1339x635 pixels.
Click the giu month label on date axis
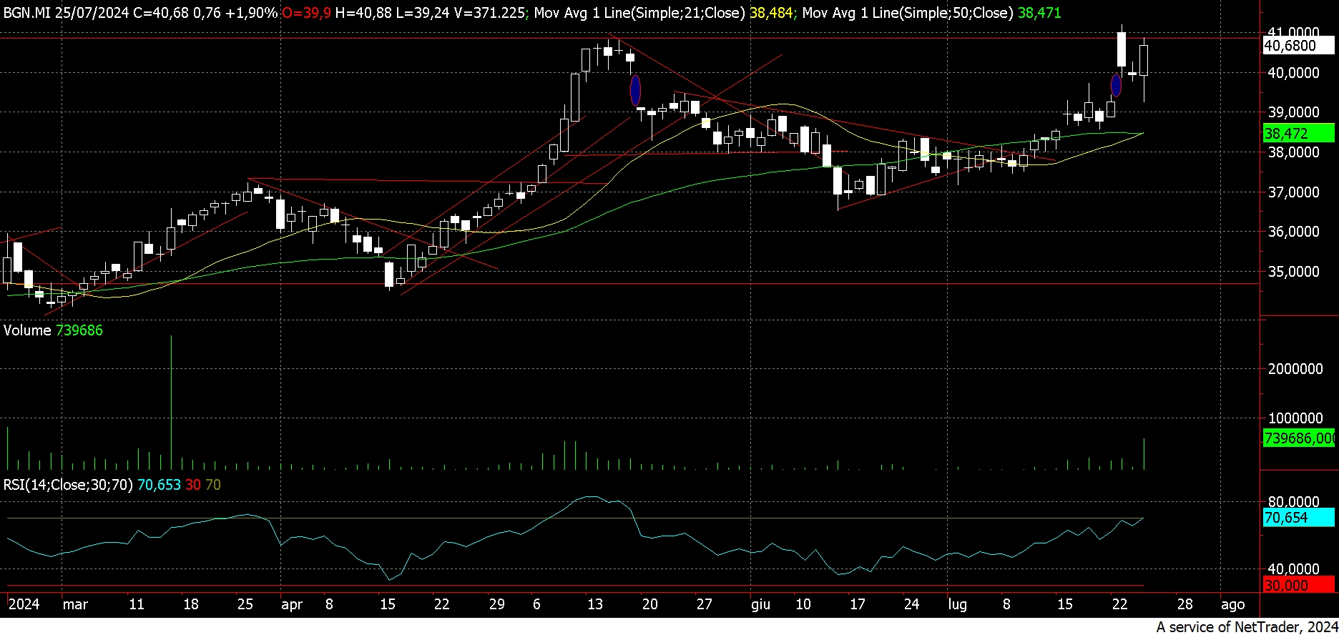point(760,604)
